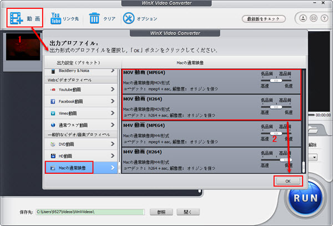Click the Macの通常映像 category icon
Image resolution: width=333 pixels, height=226 pixels.
point(53,168)
